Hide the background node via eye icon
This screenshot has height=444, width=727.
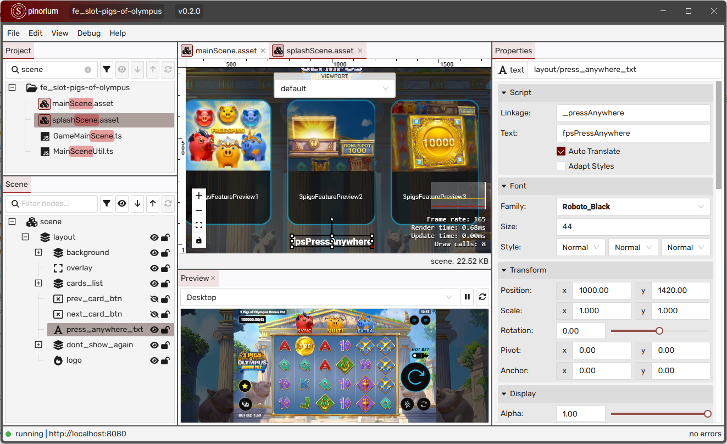coord(154,253)
